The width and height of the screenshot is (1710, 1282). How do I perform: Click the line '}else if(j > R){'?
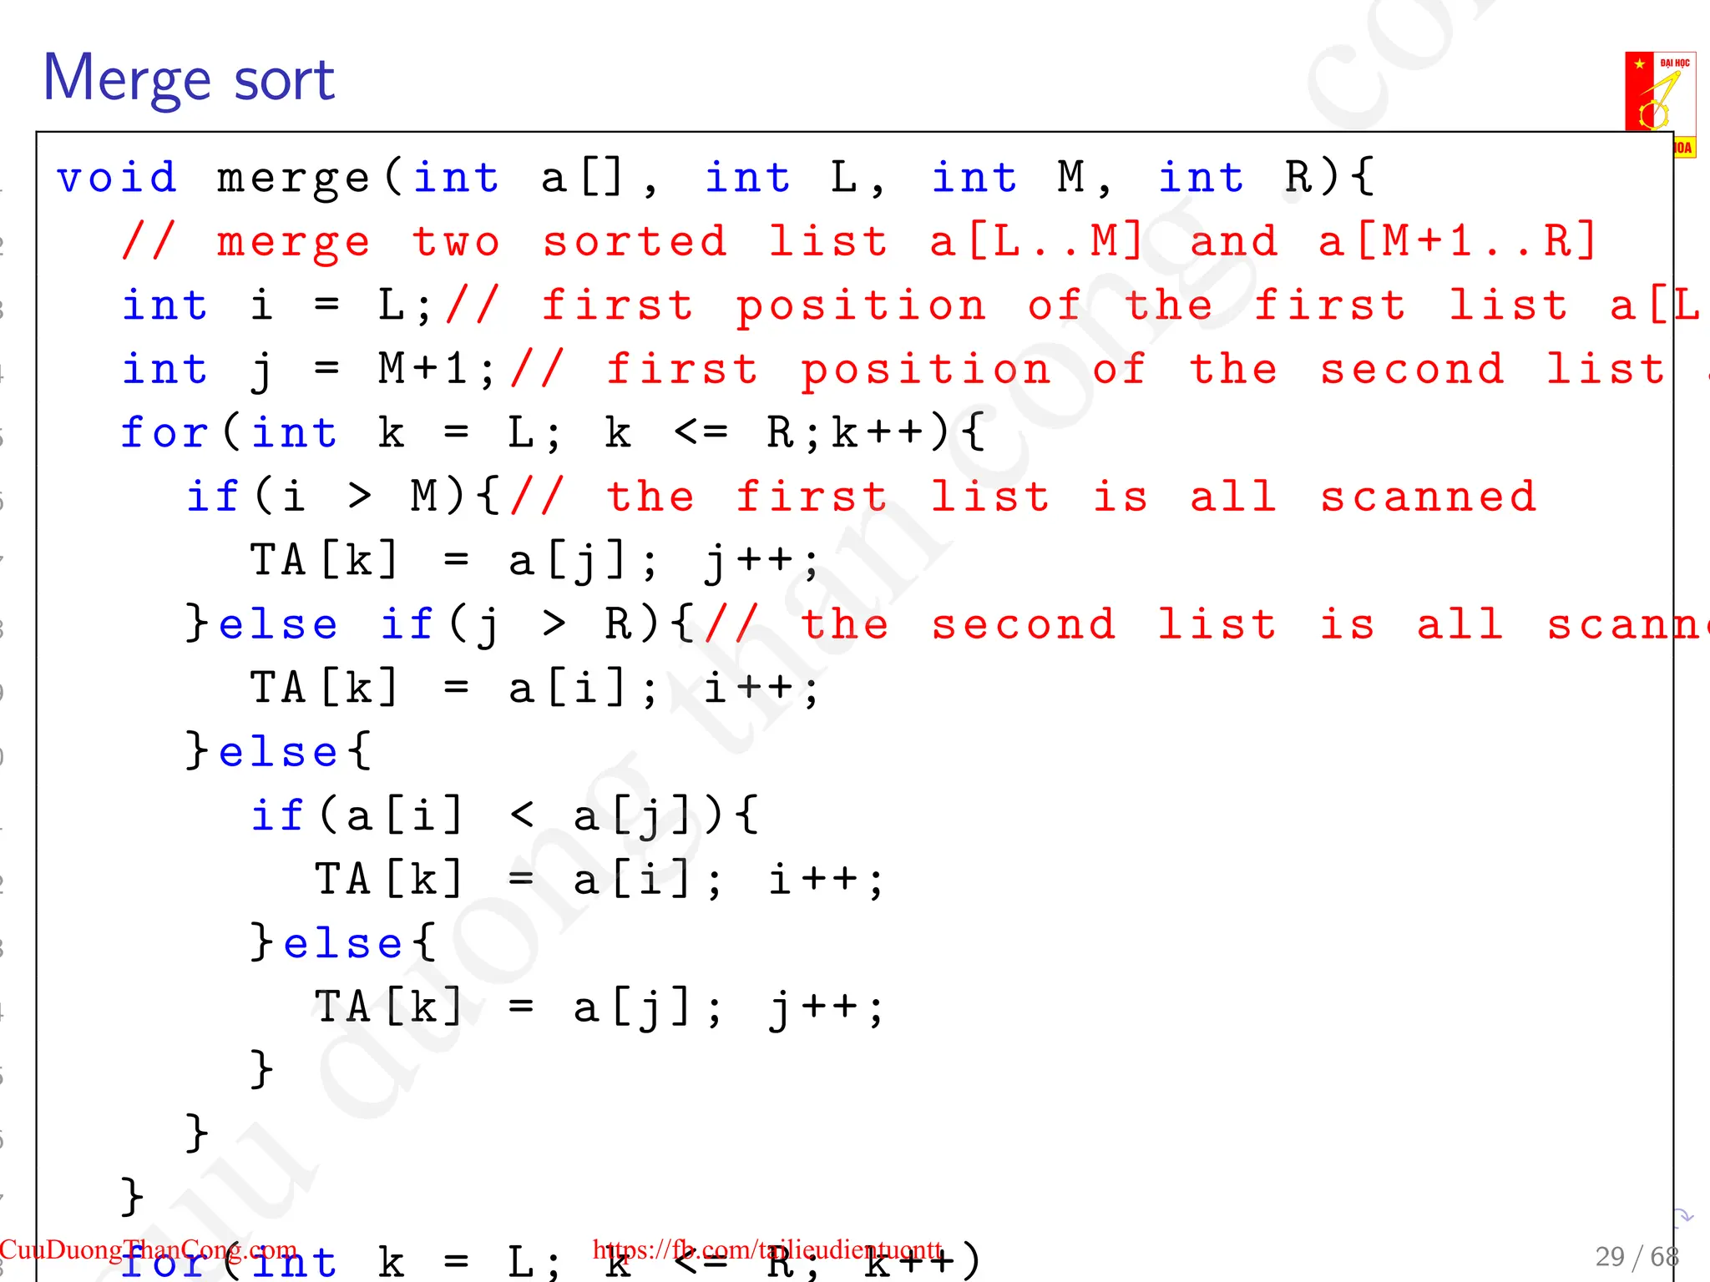440,625
